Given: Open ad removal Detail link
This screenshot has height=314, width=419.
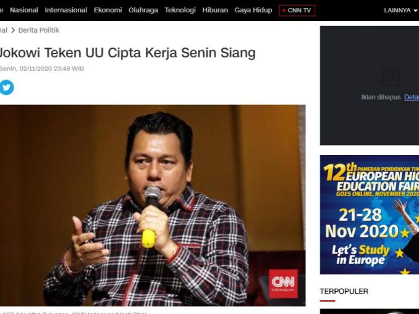Looking at the screenshot, I should (411, 97).
